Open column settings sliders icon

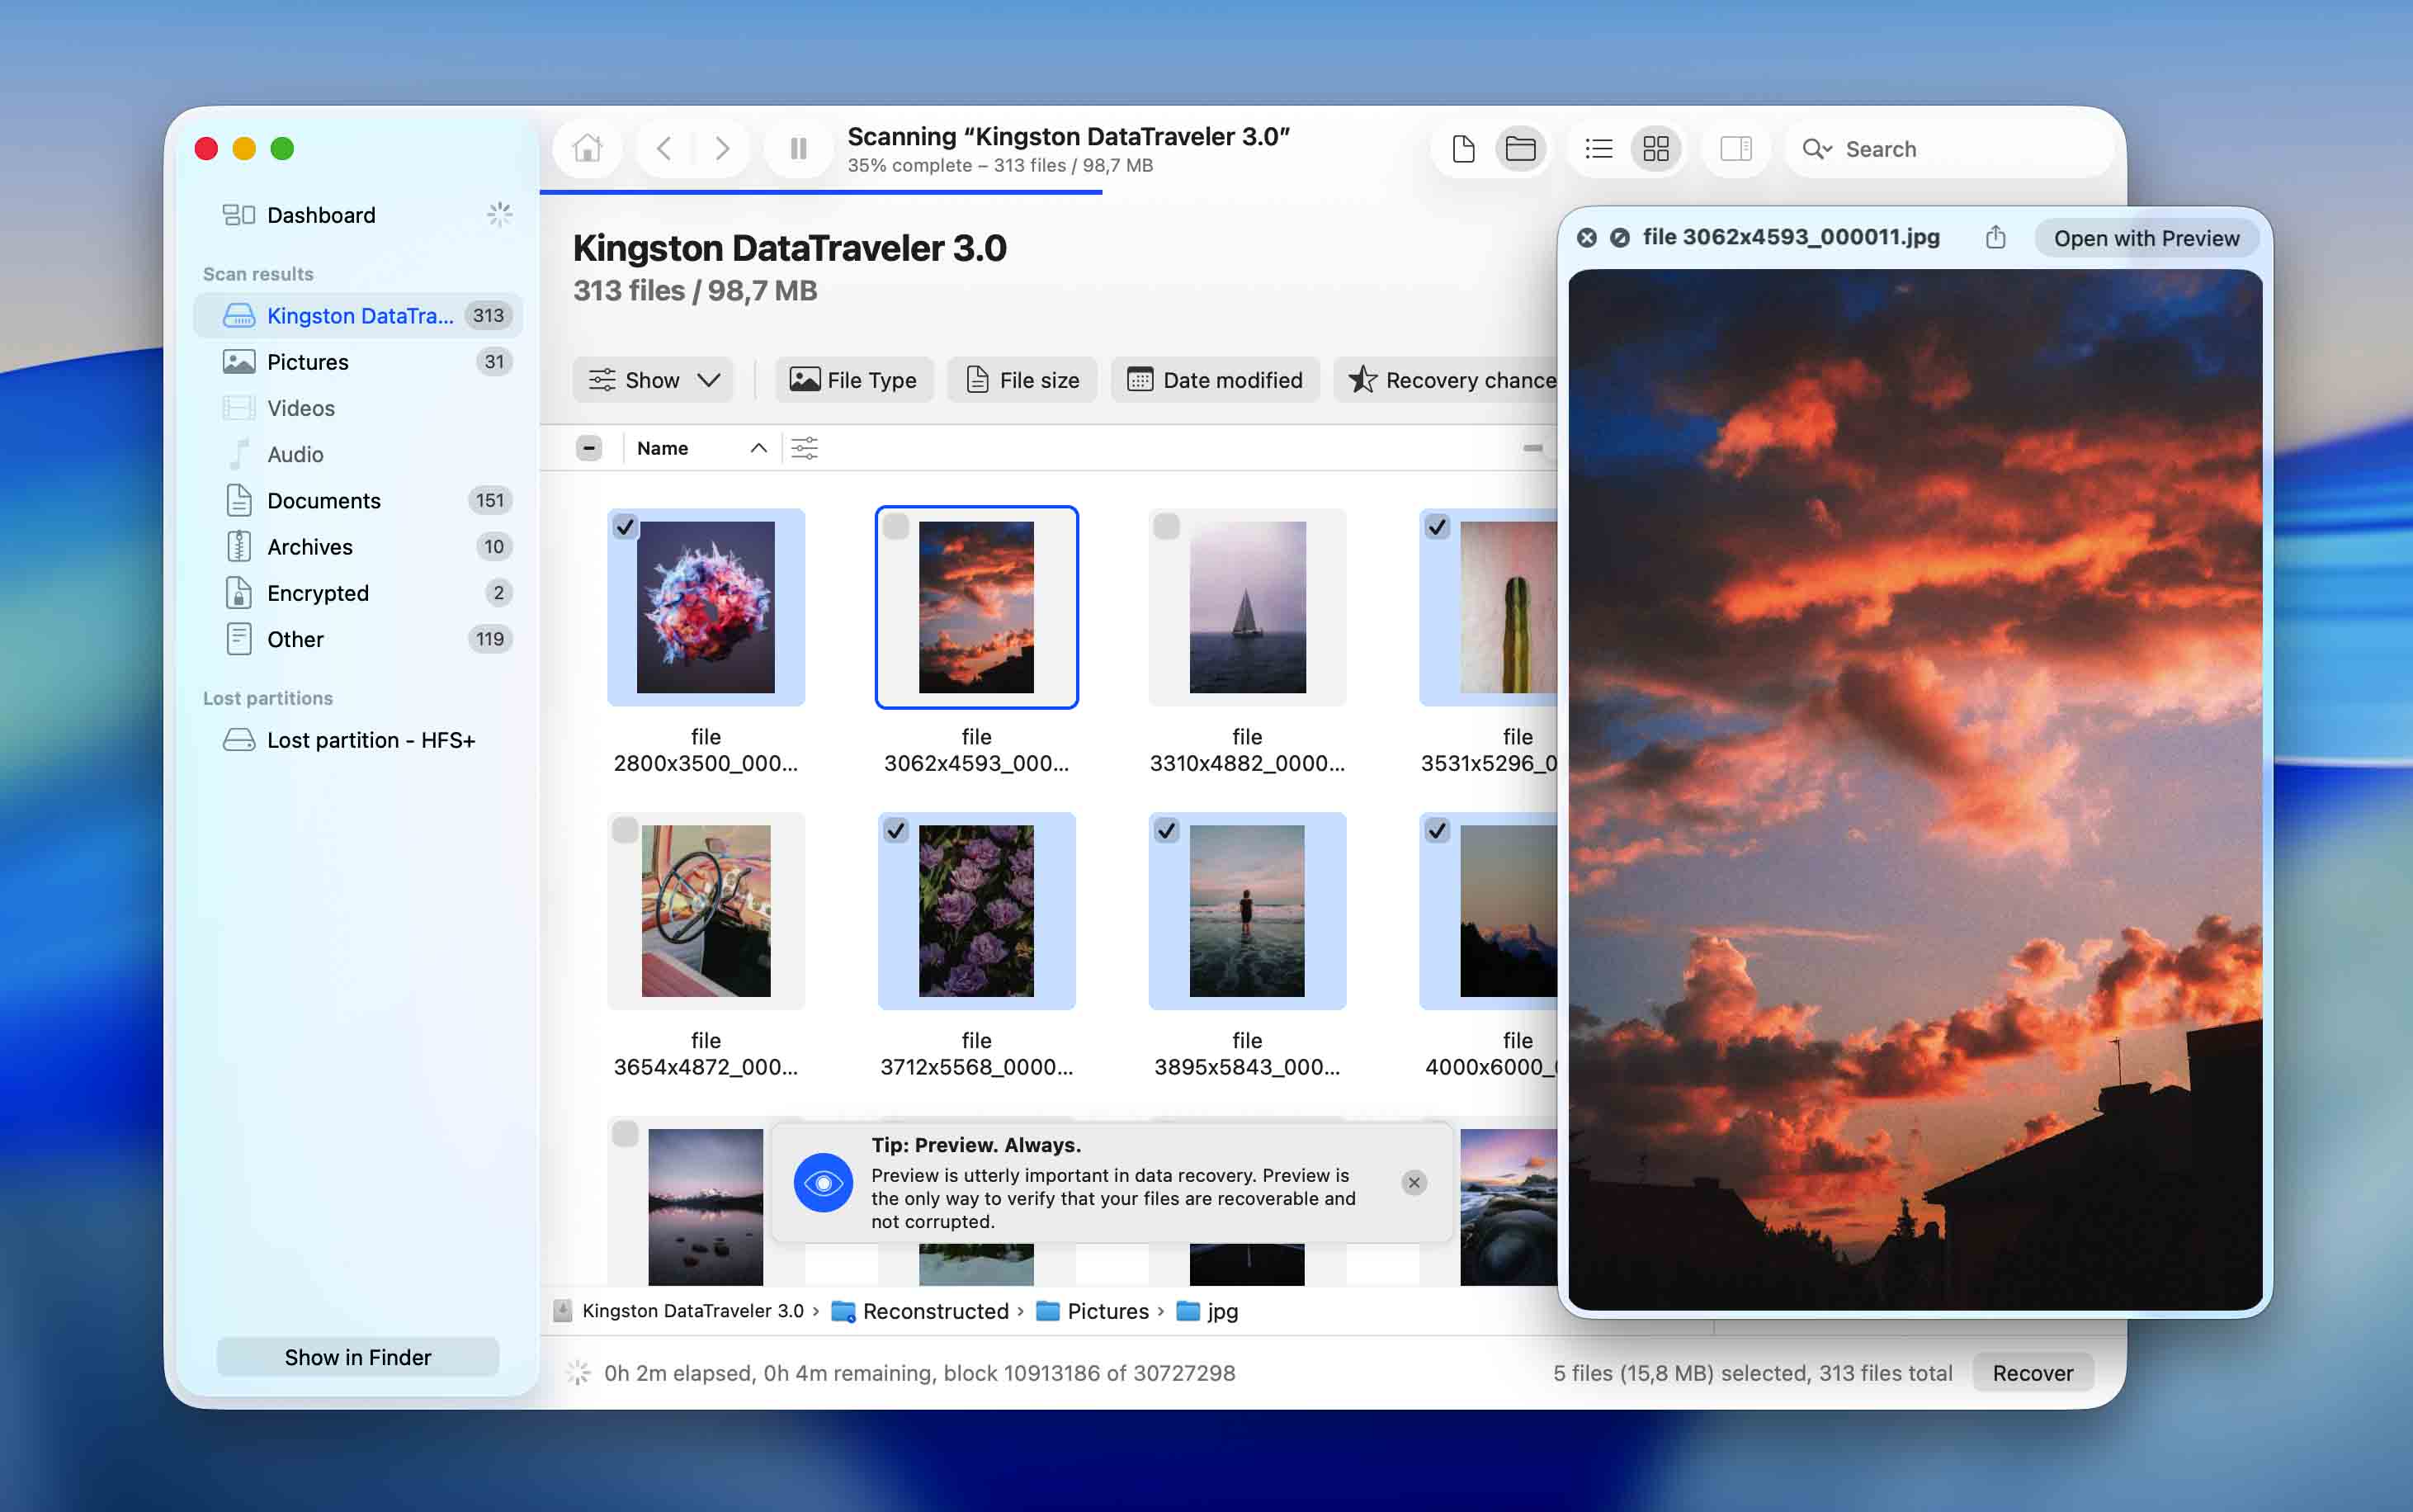click(x=804, y=448)
